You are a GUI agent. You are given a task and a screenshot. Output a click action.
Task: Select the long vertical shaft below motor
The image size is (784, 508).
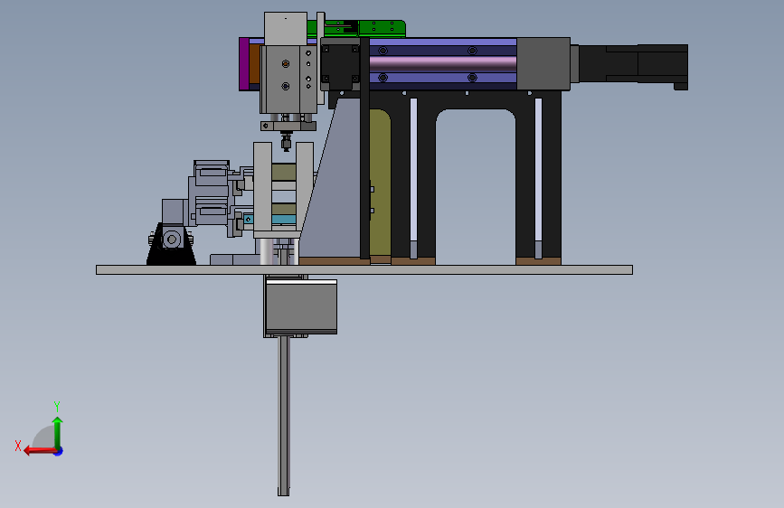click(x=284, y=416)
